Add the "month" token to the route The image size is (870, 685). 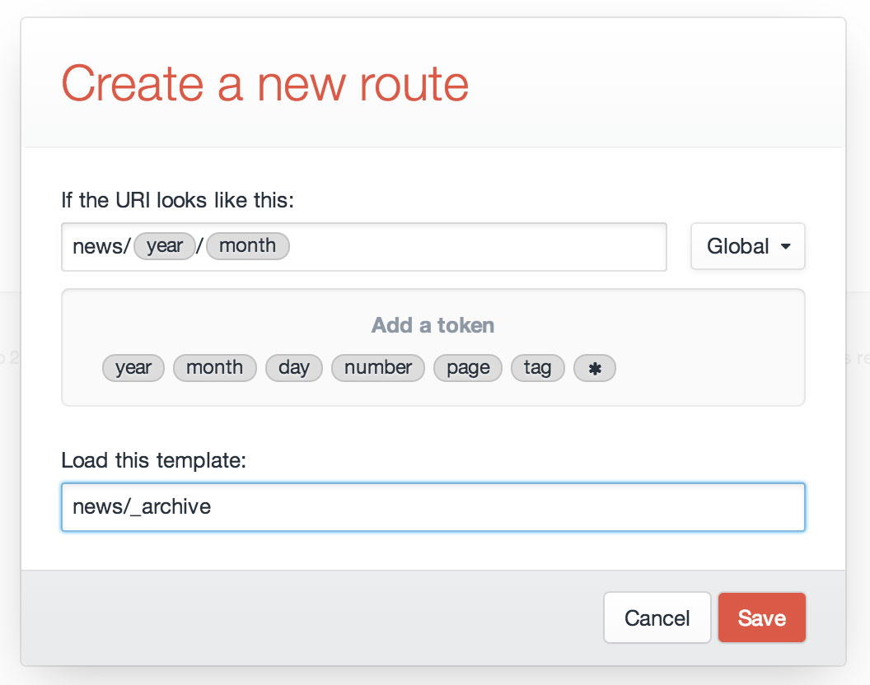(214, 368)
